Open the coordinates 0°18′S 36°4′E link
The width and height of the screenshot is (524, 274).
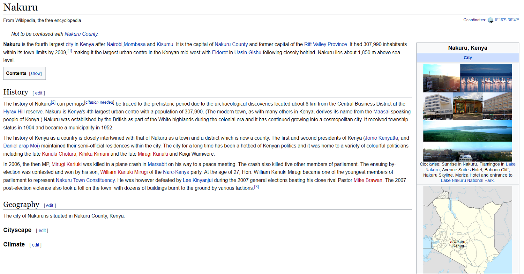pyautogui.click(x=507, y=20)
